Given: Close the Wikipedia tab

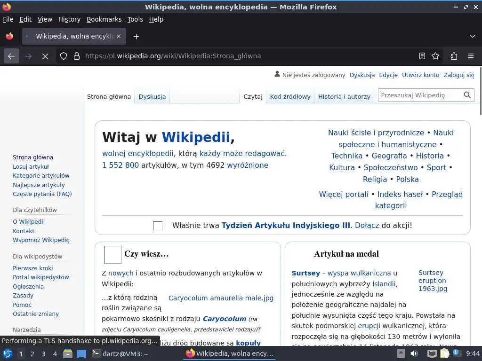Looking at the screenshot, I should point(119,36).
